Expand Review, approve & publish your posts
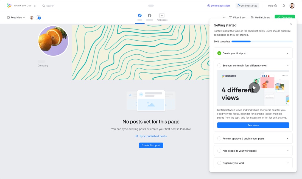The image size is (302, 179). point(287,139)
